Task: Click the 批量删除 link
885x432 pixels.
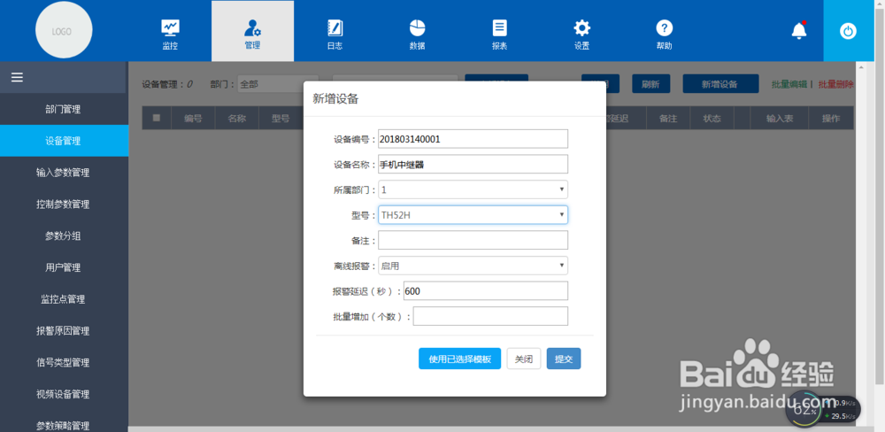Action: pos(836,84)
